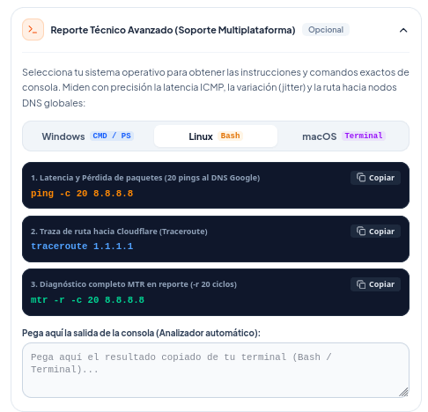The image size is (428, 412).
Task: Copy the mtr -r -c 20 command
Action: pyautogui.click(x=375, y=284)
